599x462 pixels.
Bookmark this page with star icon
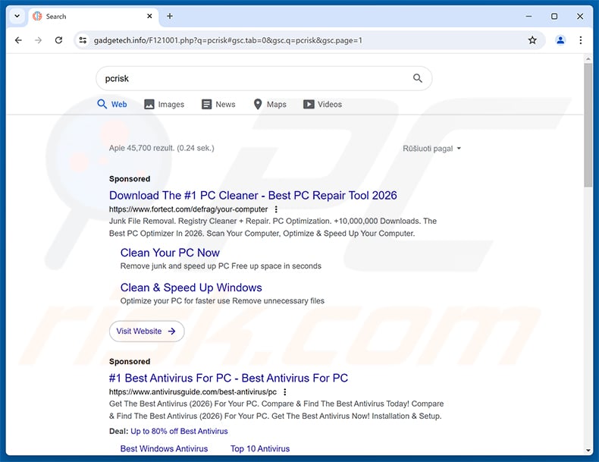coord(532,40)
